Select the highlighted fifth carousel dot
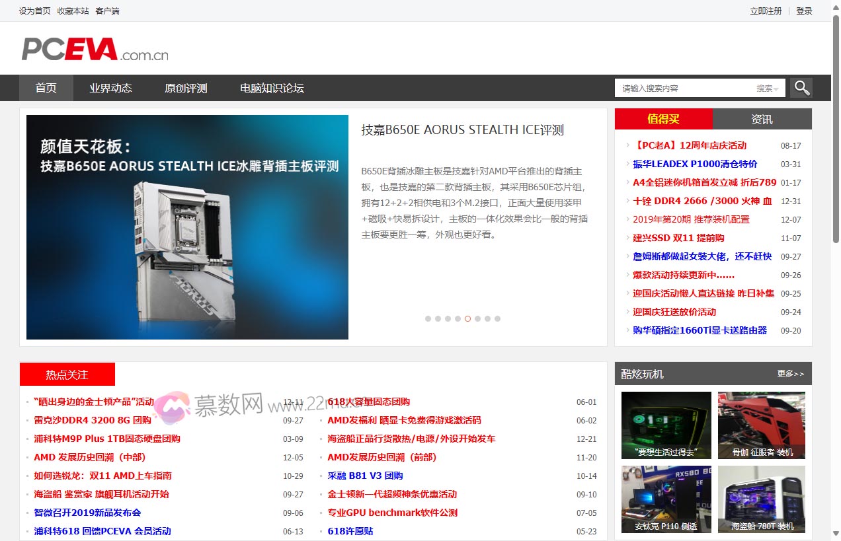Screen dimensions: 841x541 467,318
